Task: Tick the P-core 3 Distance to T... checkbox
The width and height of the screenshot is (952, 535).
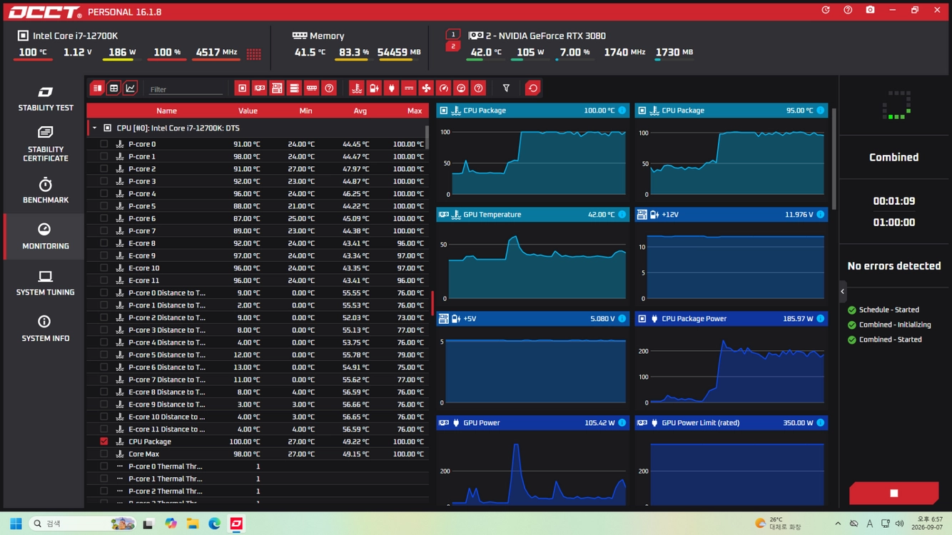Action: tap(104, 330)
